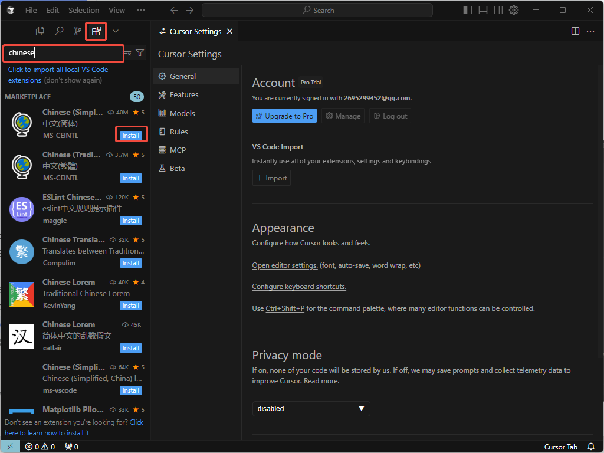Click the Log out button
This screenshot has height=453, width=604.
coord(390,116)
